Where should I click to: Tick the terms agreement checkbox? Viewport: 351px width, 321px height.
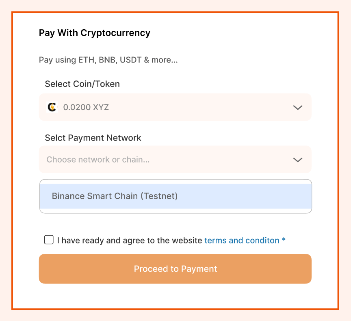[49, 240]
